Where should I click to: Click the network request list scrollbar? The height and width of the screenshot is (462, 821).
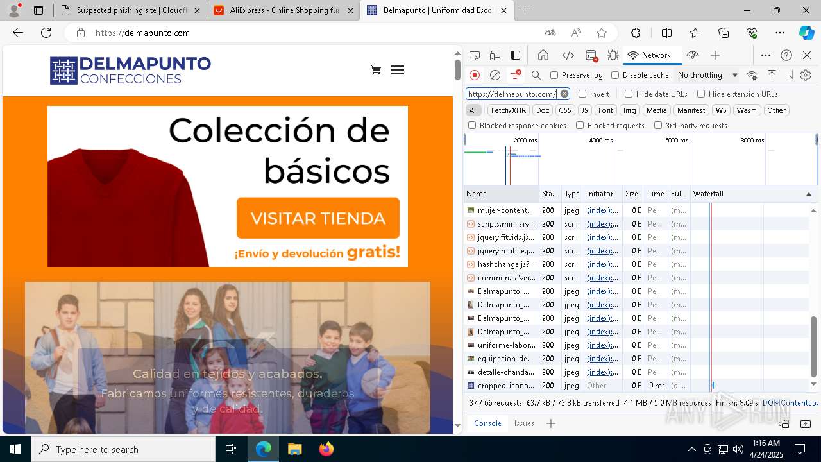[x=813, y=346]
